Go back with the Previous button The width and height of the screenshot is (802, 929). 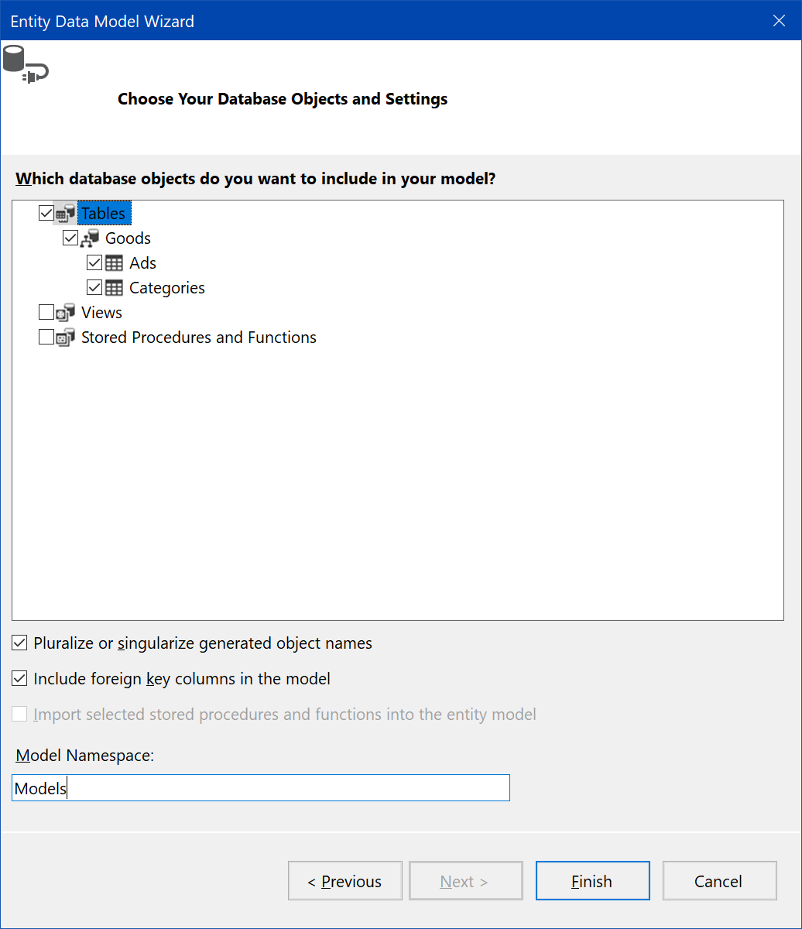(344, 881)
